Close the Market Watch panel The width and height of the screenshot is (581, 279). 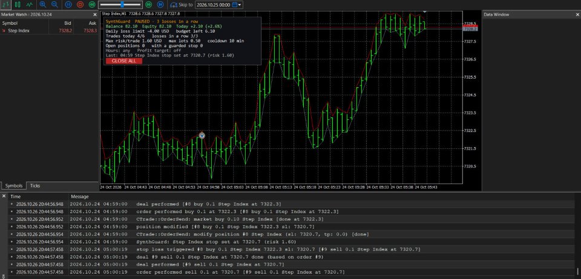(x=95, y=15)
